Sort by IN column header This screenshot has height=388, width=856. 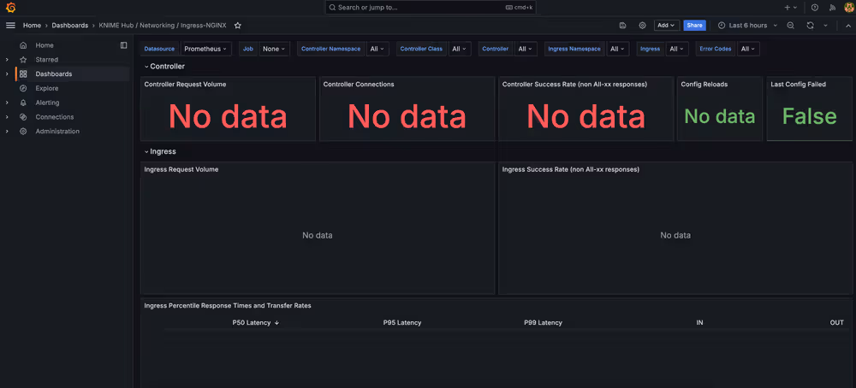point(699,322)
